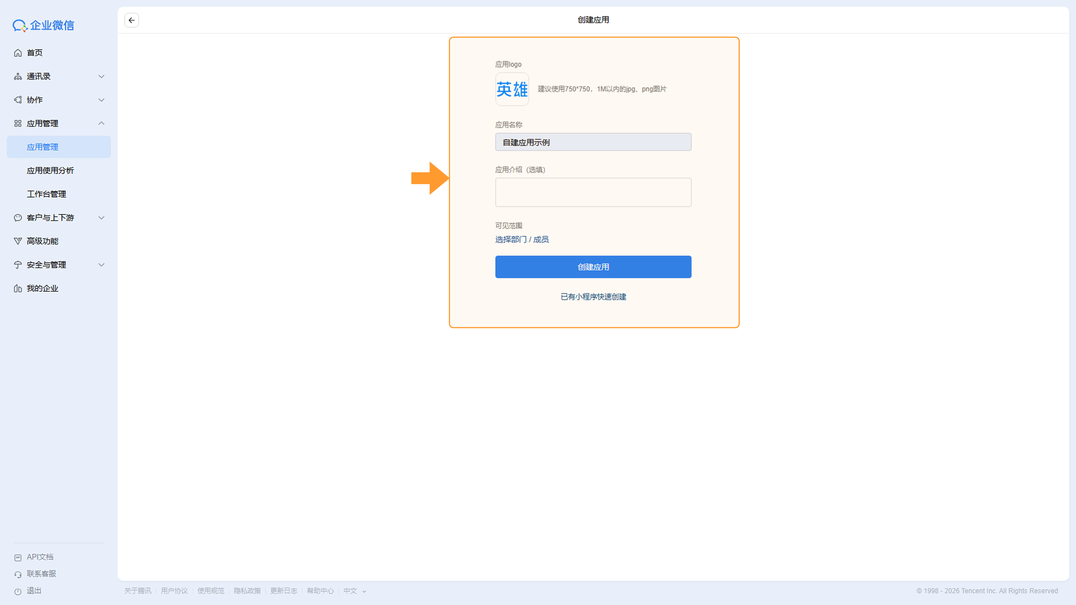1076x605 pixels.
Task: Click the 企业微信 logo
Action: [x=43, y=26]
